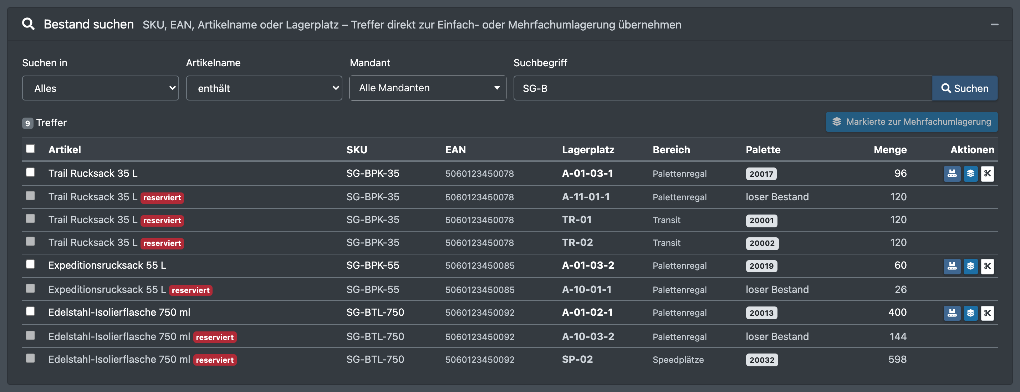
Task: Click pallet badge 20032
Action: 762,360
